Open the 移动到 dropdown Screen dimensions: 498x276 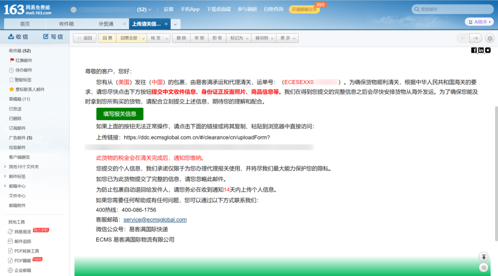click(x=264, y=38)
